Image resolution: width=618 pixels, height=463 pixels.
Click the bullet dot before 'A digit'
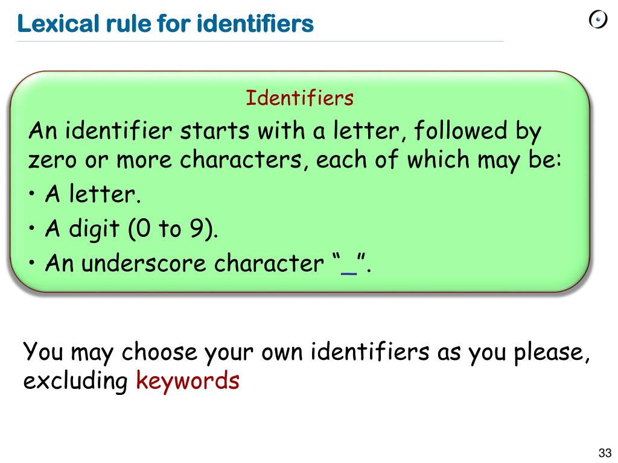point(32,227)
